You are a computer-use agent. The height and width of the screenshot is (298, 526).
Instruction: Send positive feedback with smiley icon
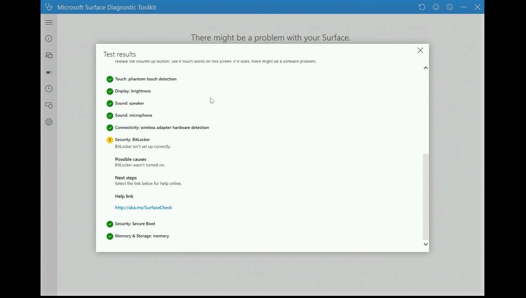(x=436, y=7)
